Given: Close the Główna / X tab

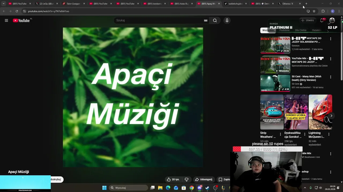Looking at the screenshot, I should pyautogui.click(x=300, y=4).
